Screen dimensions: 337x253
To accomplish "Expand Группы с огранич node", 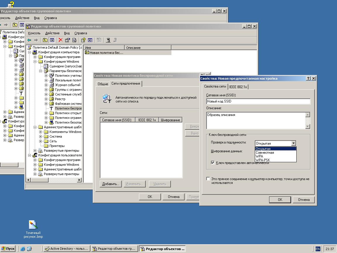I will click(46, 90).
